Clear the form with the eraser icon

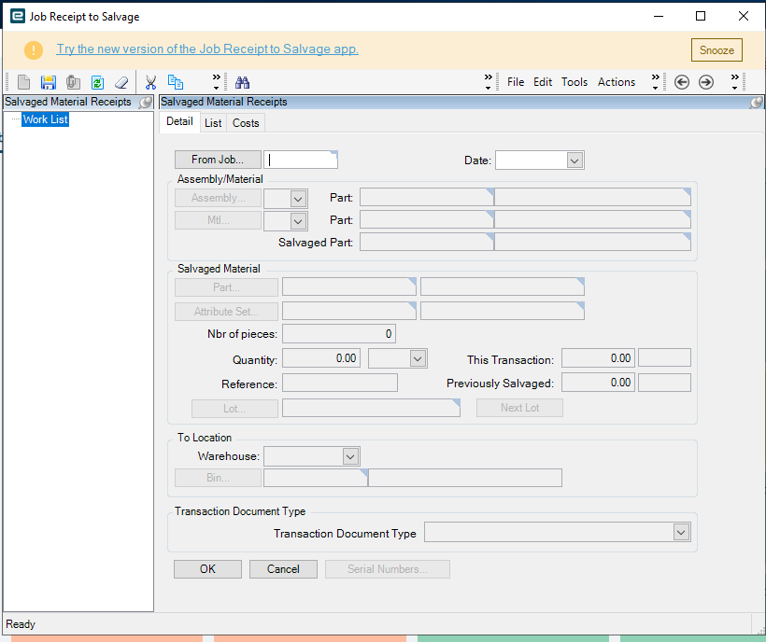coord(121,82)
